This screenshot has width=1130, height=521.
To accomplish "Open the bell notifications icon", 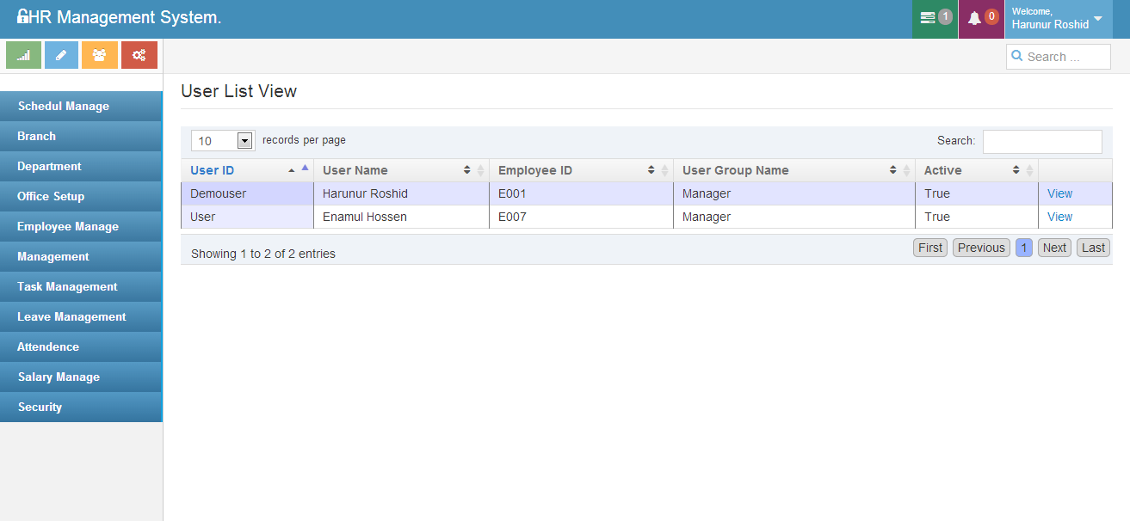I will point(974,18).
